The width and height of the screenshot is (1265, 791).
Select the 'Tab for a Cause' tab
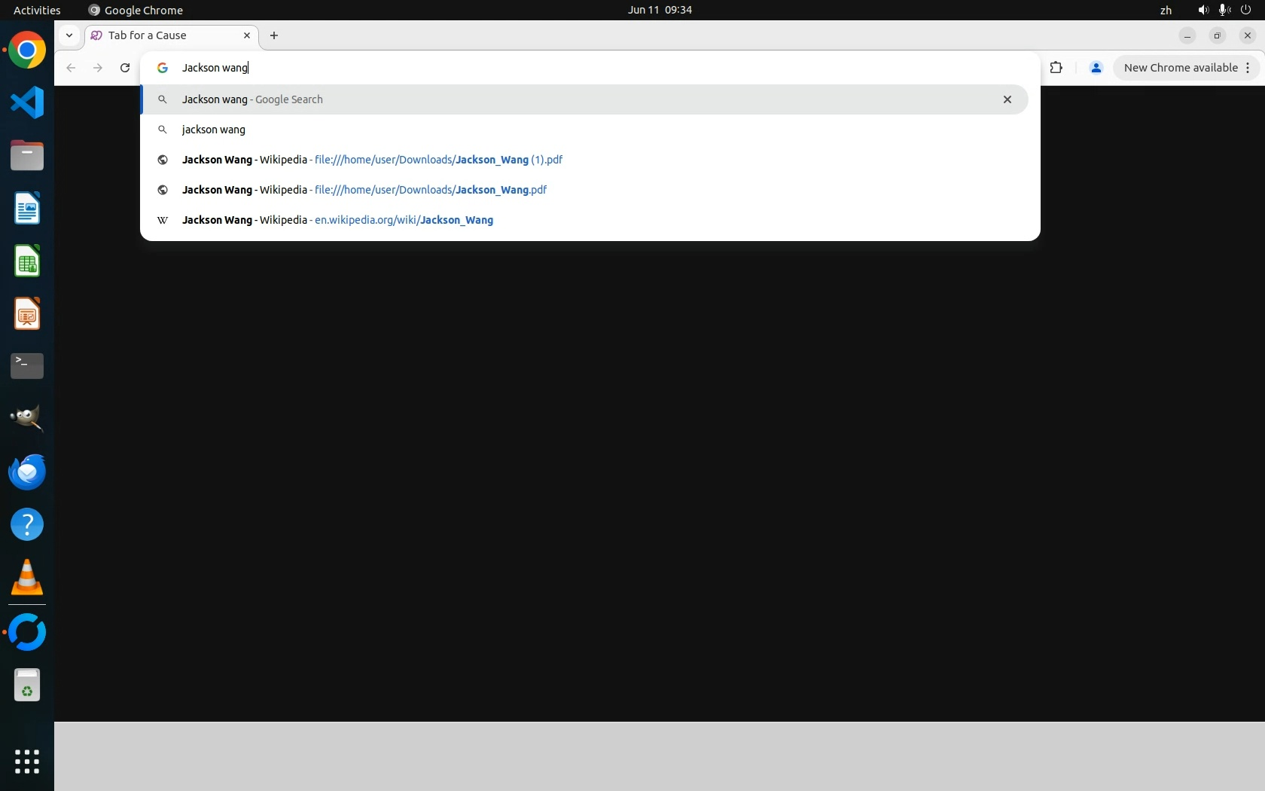162,35
